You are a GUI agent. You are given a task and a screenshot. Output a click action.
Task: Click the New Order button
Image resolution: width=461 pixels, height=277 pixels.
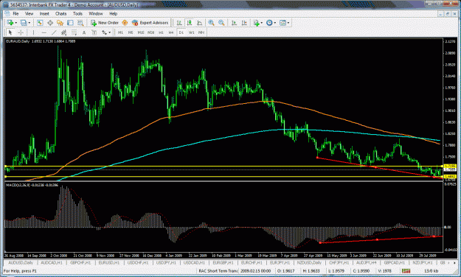[x=105, y=23]
